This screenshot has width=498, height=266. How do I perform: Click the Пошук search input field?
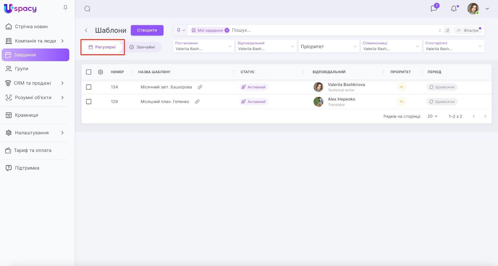[x=330, y=30]
